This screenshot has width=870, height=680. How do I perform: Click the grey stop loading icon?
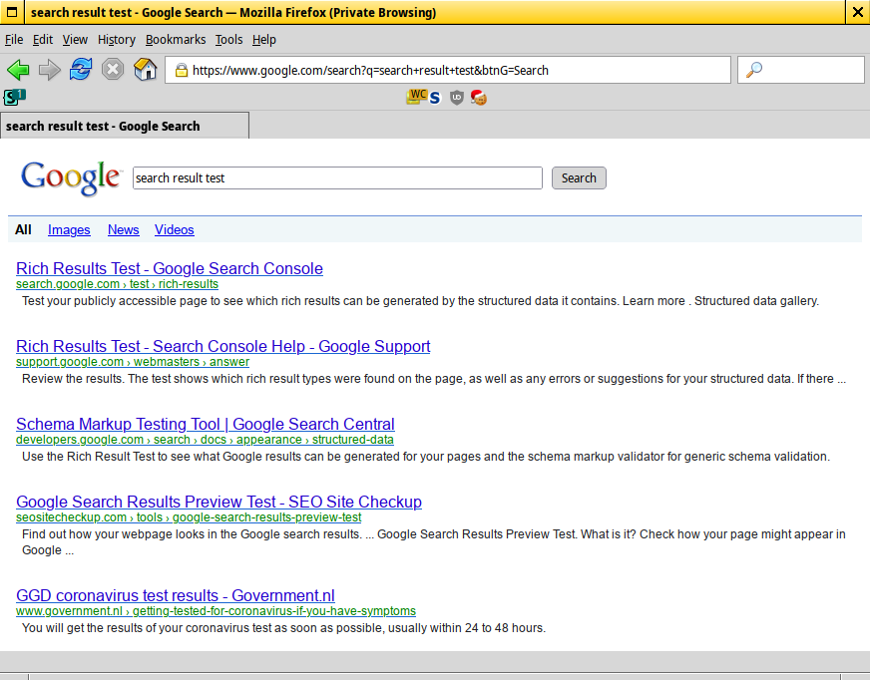click(x=113, y=70)
